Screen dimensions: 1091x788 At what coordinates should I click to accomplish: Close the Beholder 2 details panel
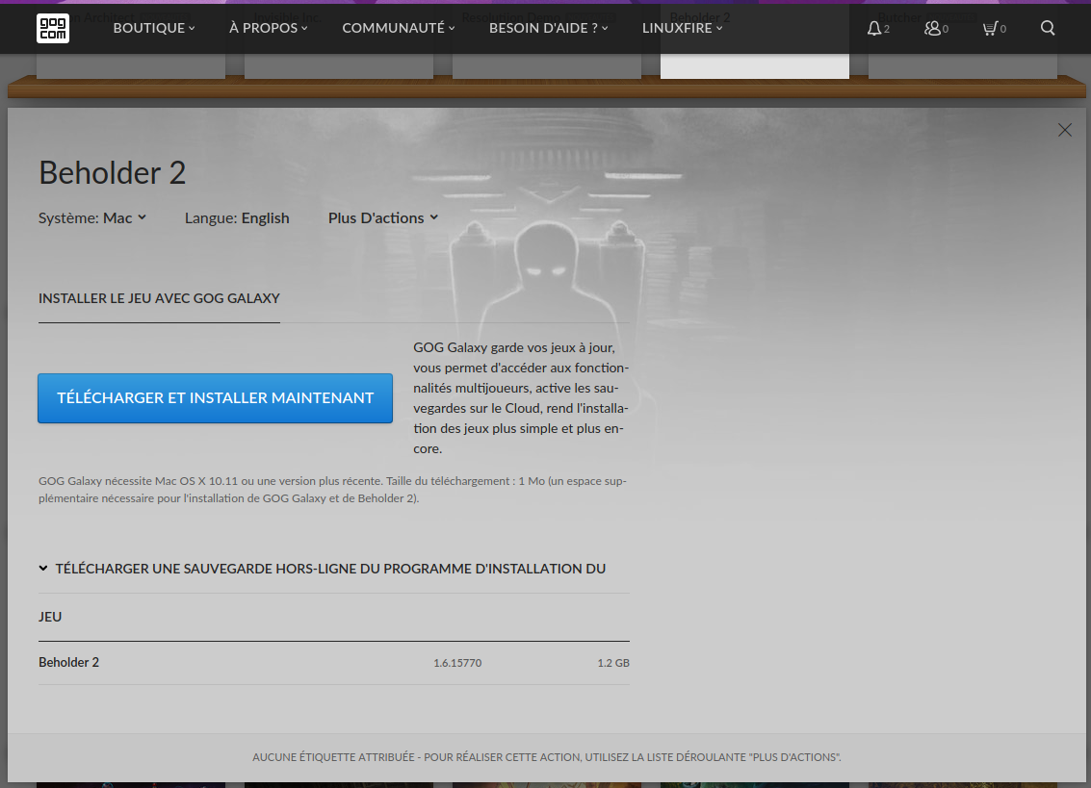coord(1064,130)
